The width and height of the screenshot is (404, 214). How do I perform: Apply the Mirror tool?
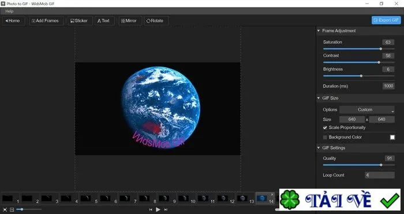[x=130, y=21]
